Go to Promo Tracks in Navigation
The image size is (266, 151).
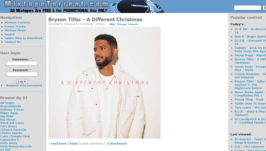15,26
